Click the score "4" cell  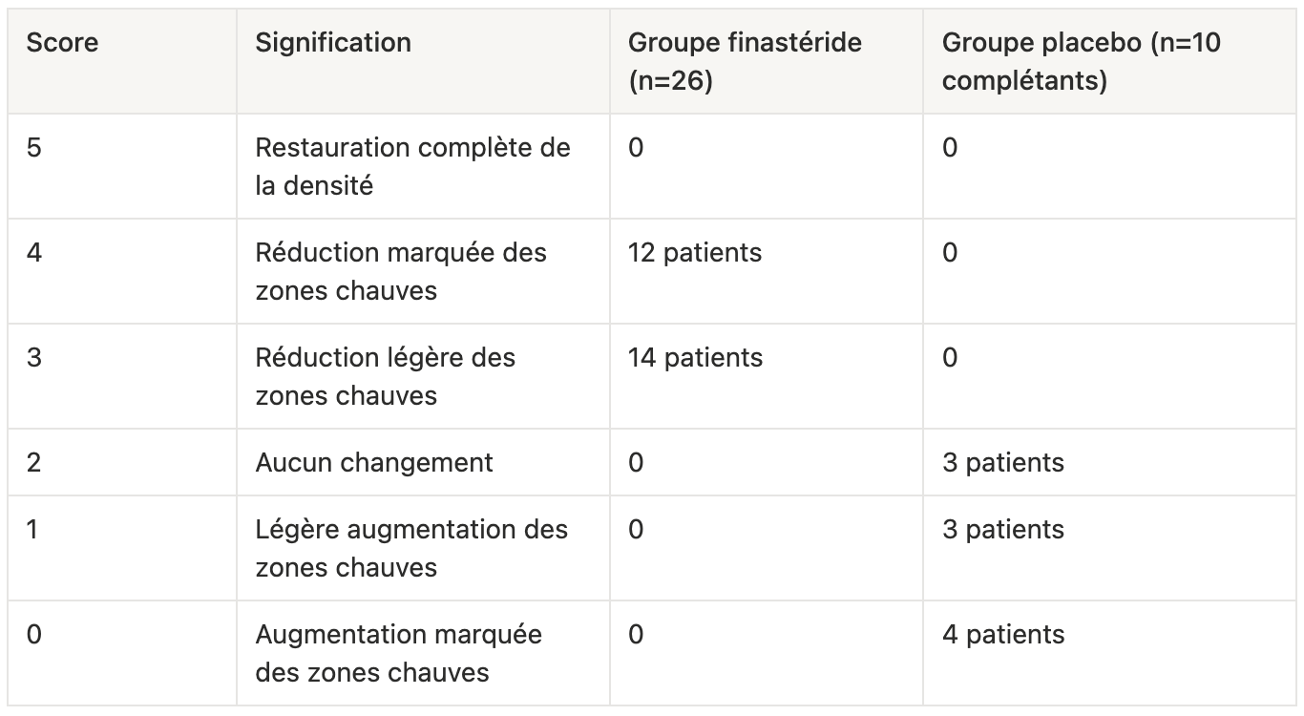33,253
